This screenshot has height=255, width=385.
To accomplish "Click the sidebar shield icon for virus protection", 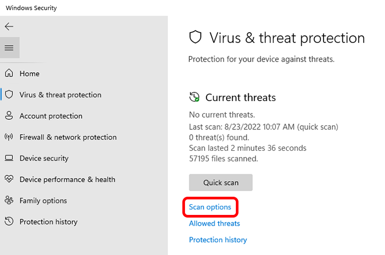I will pos(9,95).
